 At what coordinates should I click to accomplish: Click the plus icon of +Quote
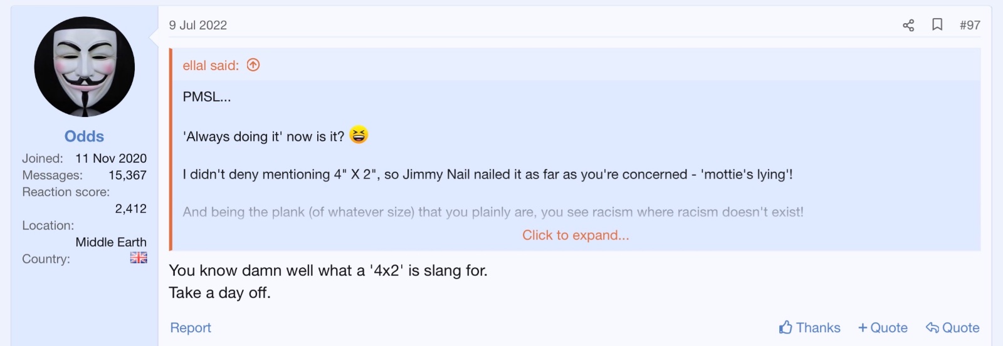(863, 328)
